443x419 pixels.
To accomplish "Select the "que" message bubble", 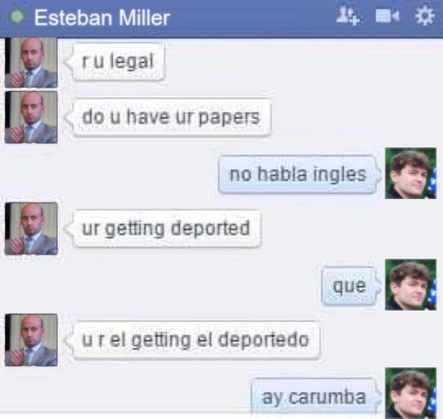I will point(349,285).
